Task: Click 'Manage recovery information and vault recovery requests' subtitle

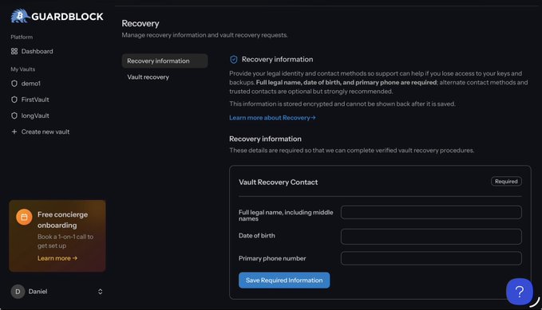Action: pyautogui.click(x=204, y=35)
